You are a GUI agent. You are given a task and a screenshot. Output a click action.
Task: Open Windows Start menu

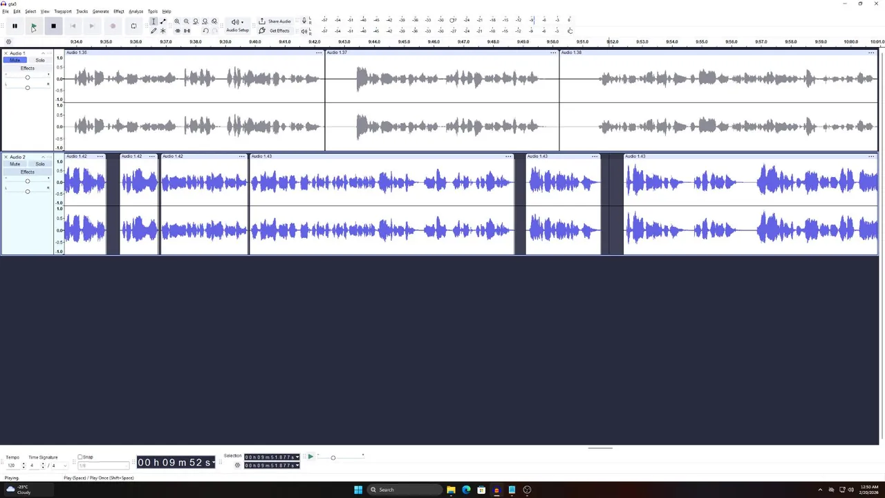click(x=358, y=490)
